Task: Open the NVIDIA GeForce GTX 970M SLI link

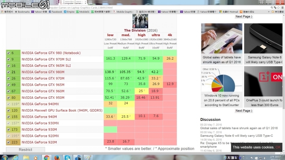Action: tap(46, 59)
